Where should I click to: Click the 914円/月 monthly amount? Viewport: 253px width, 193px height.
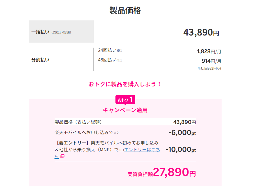click(211, 61)
